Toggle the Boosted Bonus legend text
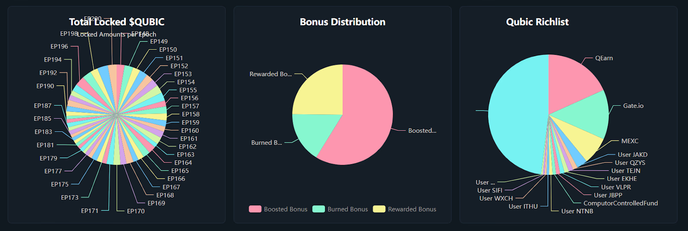 286,209
